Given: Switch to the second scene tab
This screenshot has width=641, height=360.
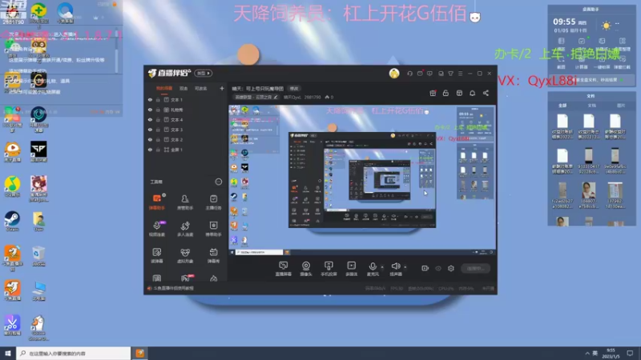Looking at the screenshot, I should [183, 88].
